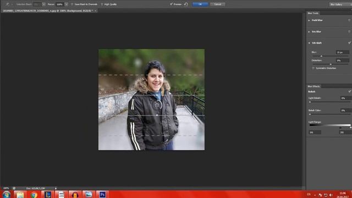
Task: Click the Blur amount value field
Action: coord(342,52)
